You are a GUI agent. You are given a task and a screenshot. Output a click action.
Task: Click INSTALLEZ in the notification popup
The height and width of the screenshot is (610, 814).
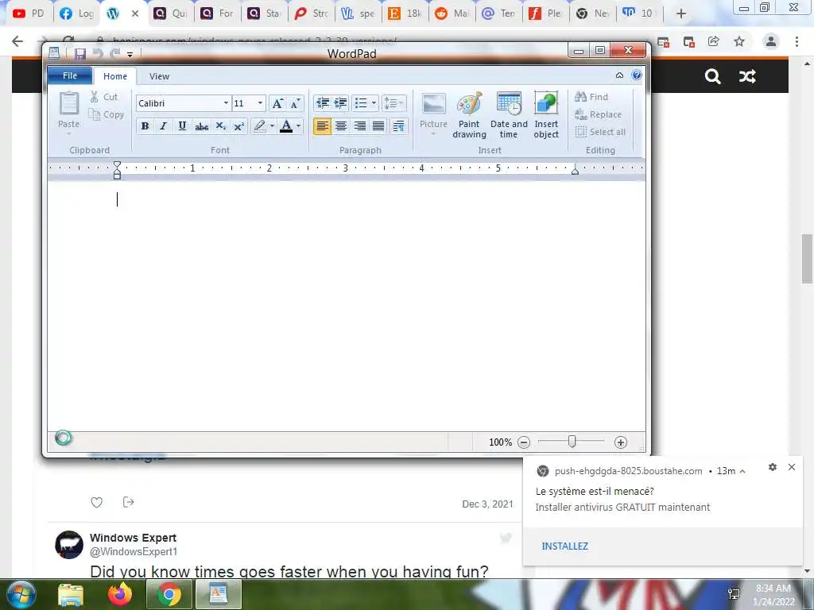[565, 546]
